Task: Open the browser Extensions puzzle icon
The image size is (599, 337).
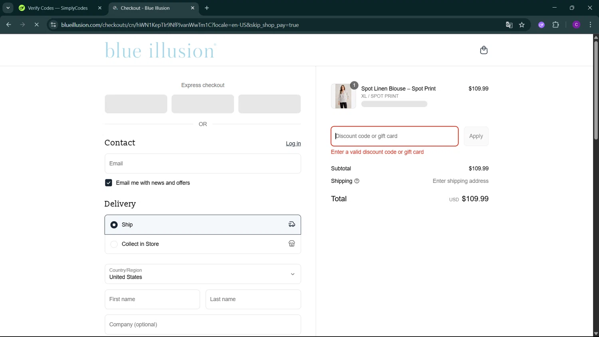Action: point(556,25)
